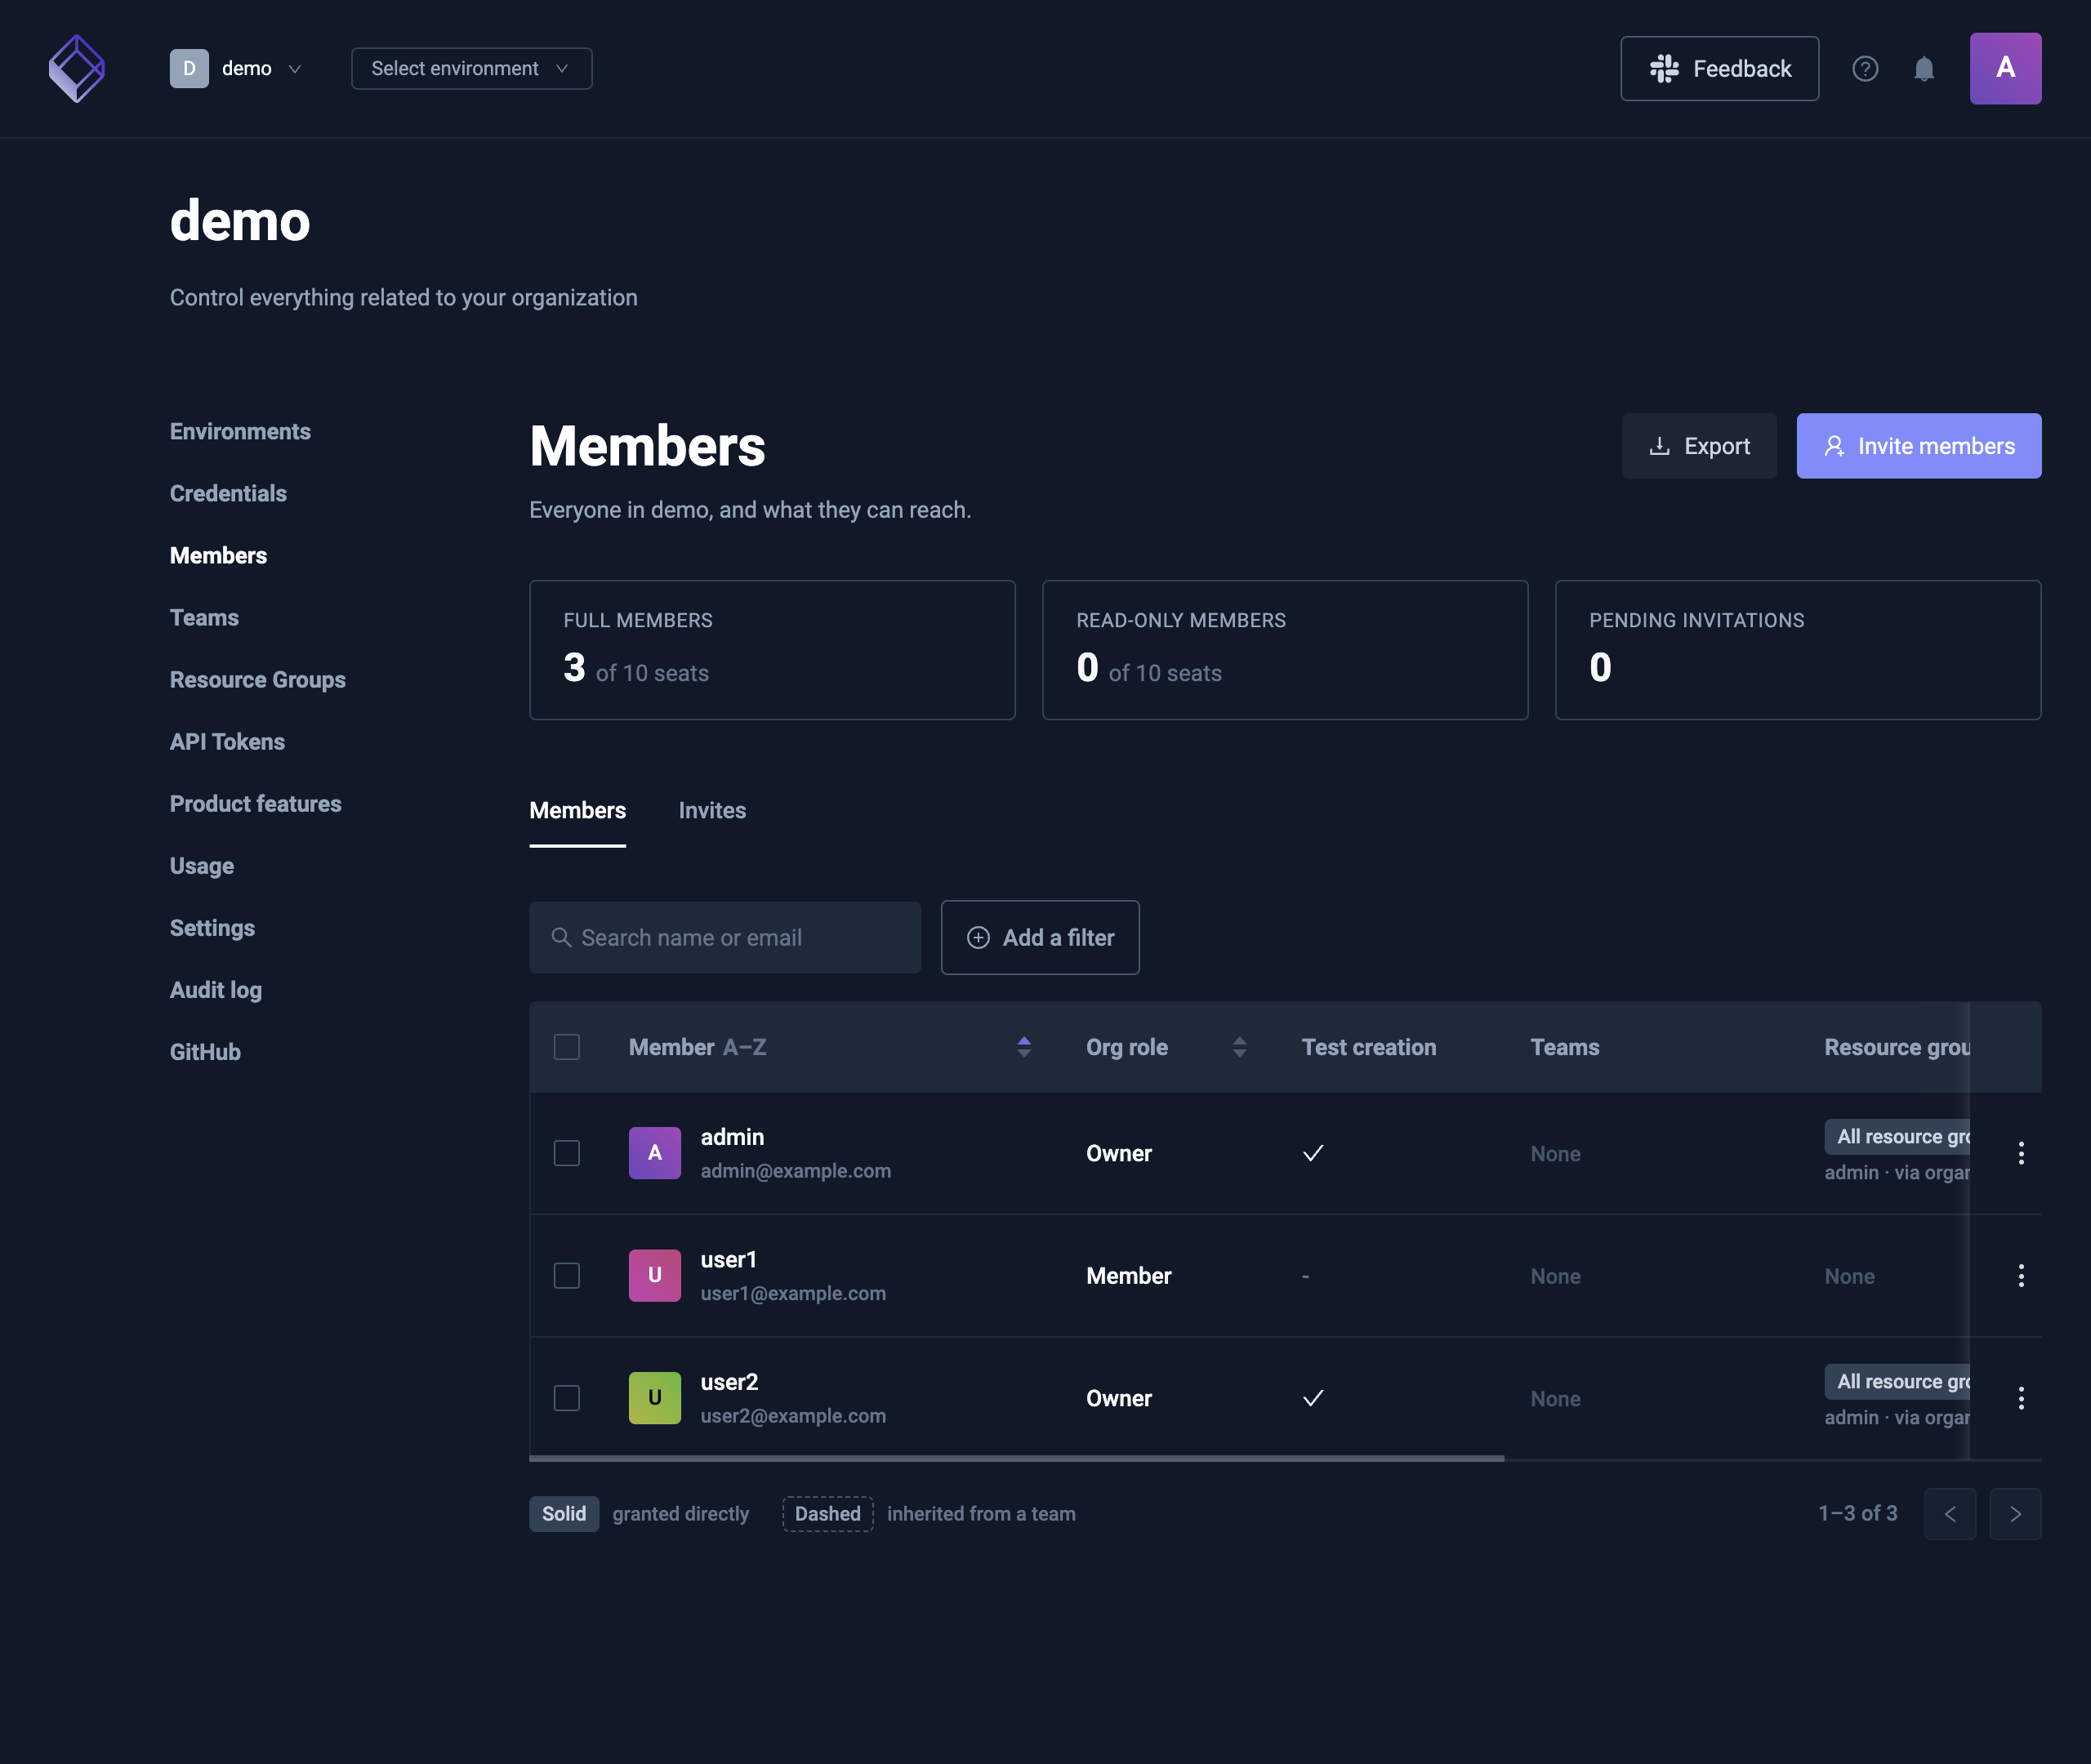The width and height of the screenshot is (2091, 1764).
Task: Click admin's test creation checkmark
Action: coord(1313,1153)
